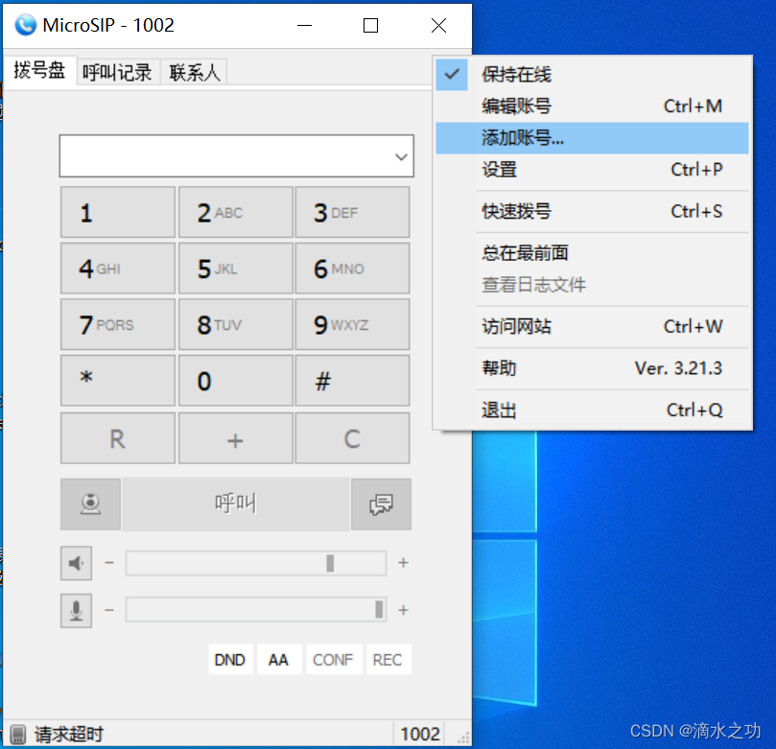Choose 快速拨号 menu entry

pos(592,211)
